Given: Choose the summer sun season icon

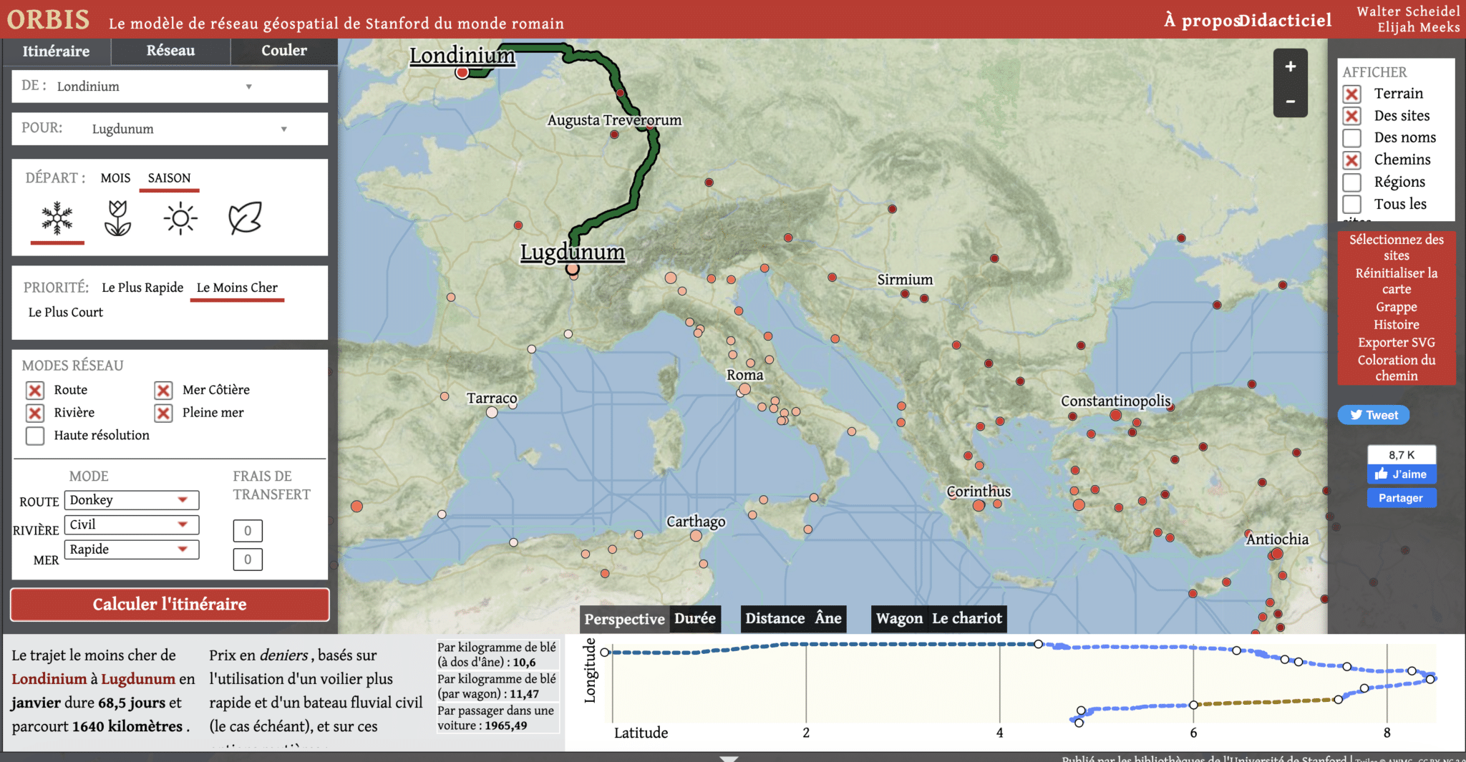Looking at the screenshot, I should click(x=180, y=218).
